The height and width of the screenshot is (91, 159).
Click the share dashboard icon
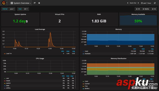coord(34,3)
